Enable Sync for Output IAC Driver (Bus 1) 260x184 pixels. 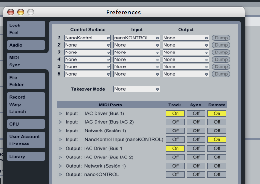pyautogui.click(x=196, y=148)
